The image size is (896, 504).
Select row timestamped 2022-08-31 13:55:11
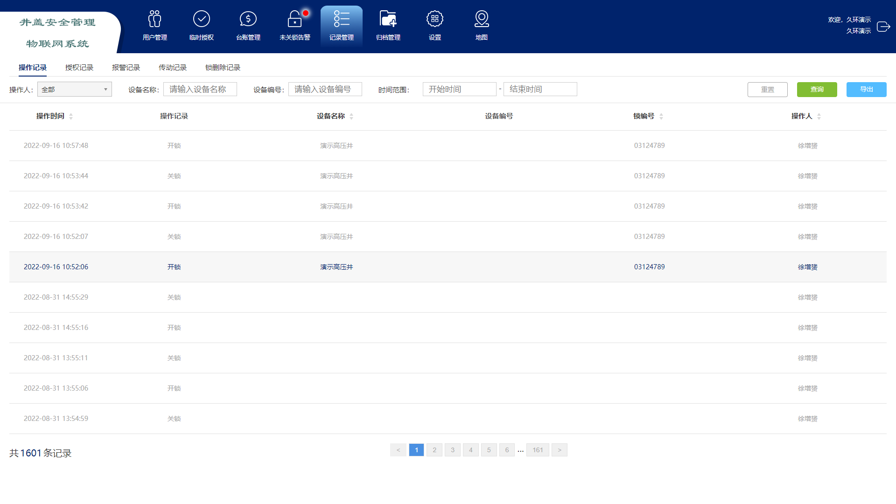(x=448, y=358)
